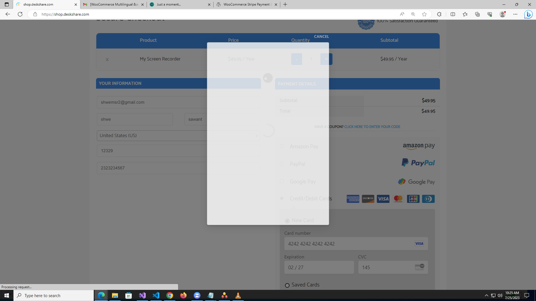
Task: Open the volume control in system tray
Action: 500,295
